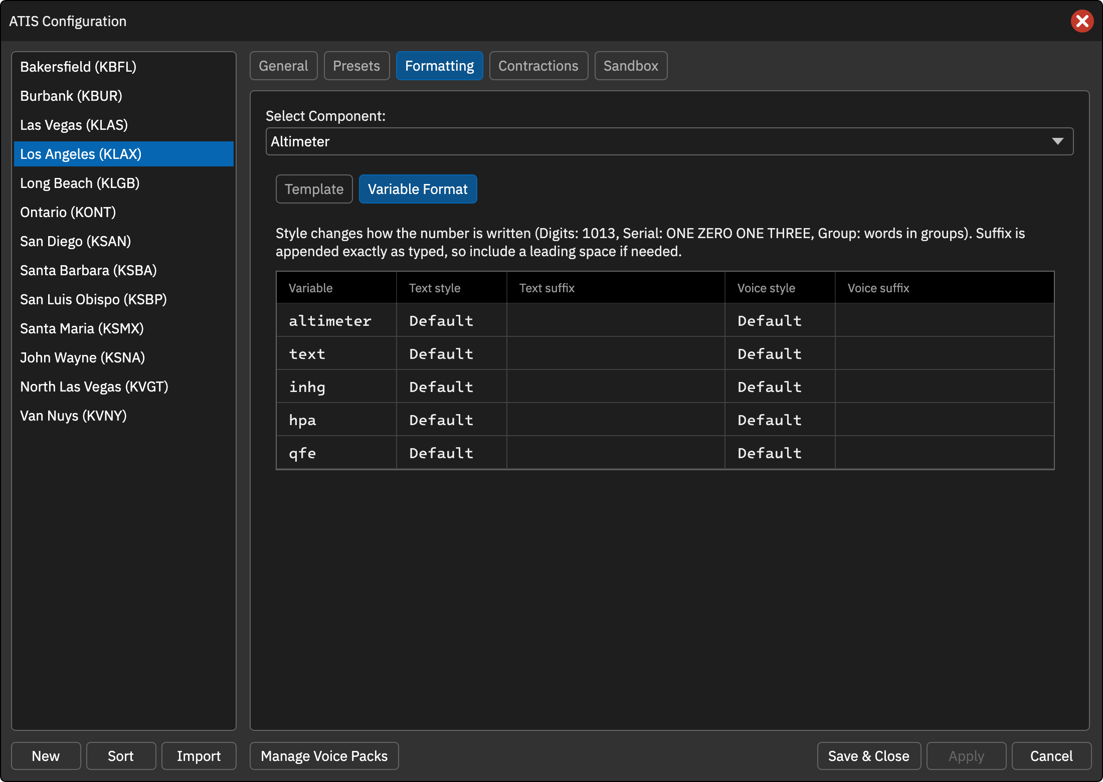Screen dimensions: 1103x782
Task: Open the Contractions tab
Action: [x=538, y=66]
